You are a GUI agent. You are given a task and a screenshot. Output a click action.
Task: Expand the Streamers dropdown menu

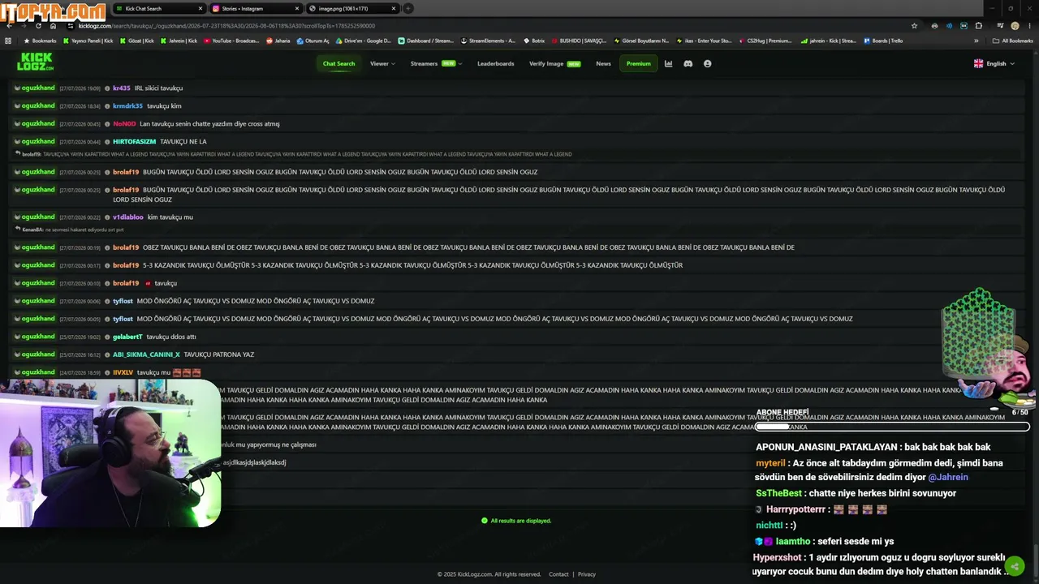pos(436,63)
